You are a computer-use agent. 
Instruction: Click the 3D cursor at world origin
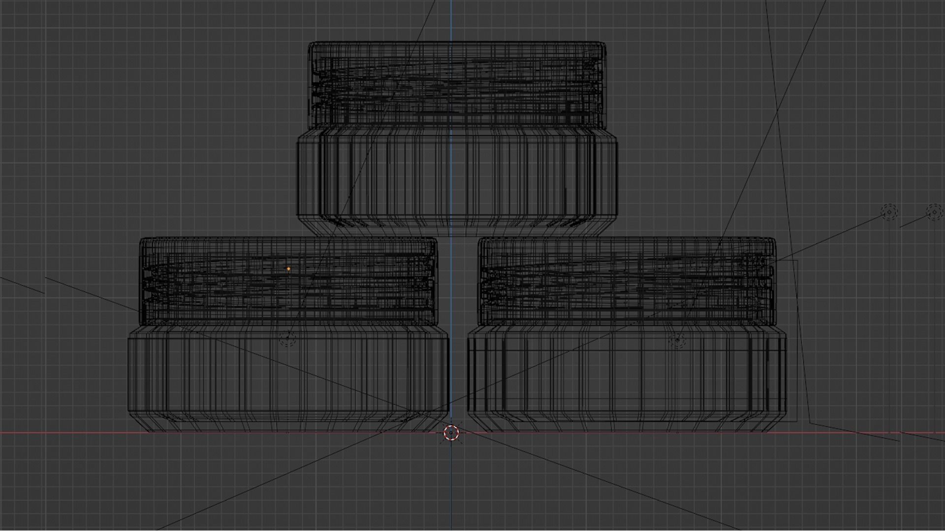(451, 433)
